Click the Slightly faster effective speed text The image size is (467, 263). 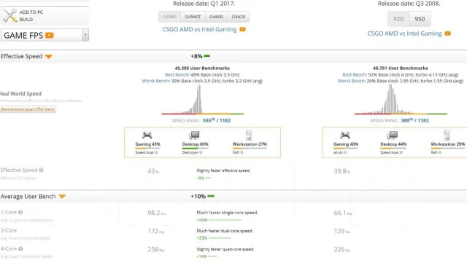(x=223, y=170)
